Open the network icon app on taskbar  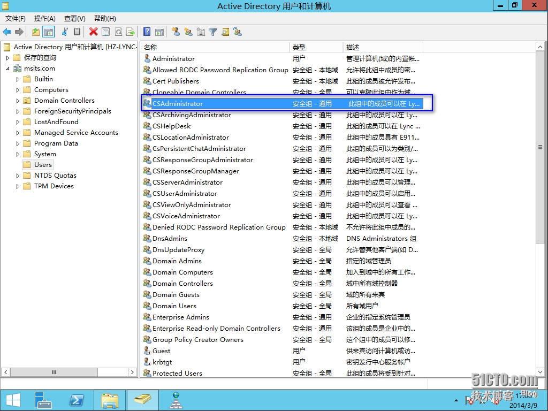tap(176, 400)
